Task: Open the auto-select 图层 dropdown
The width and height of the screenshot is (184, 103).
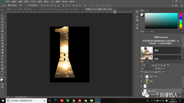Action: [21, 5]
